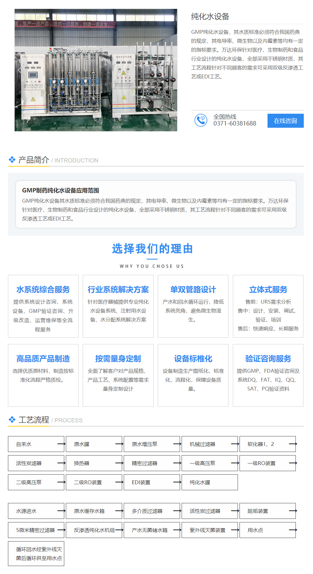This screenshot has width=313, height=574.
Task: Select the 纯化水罐 process box
Action: (209, 482)
